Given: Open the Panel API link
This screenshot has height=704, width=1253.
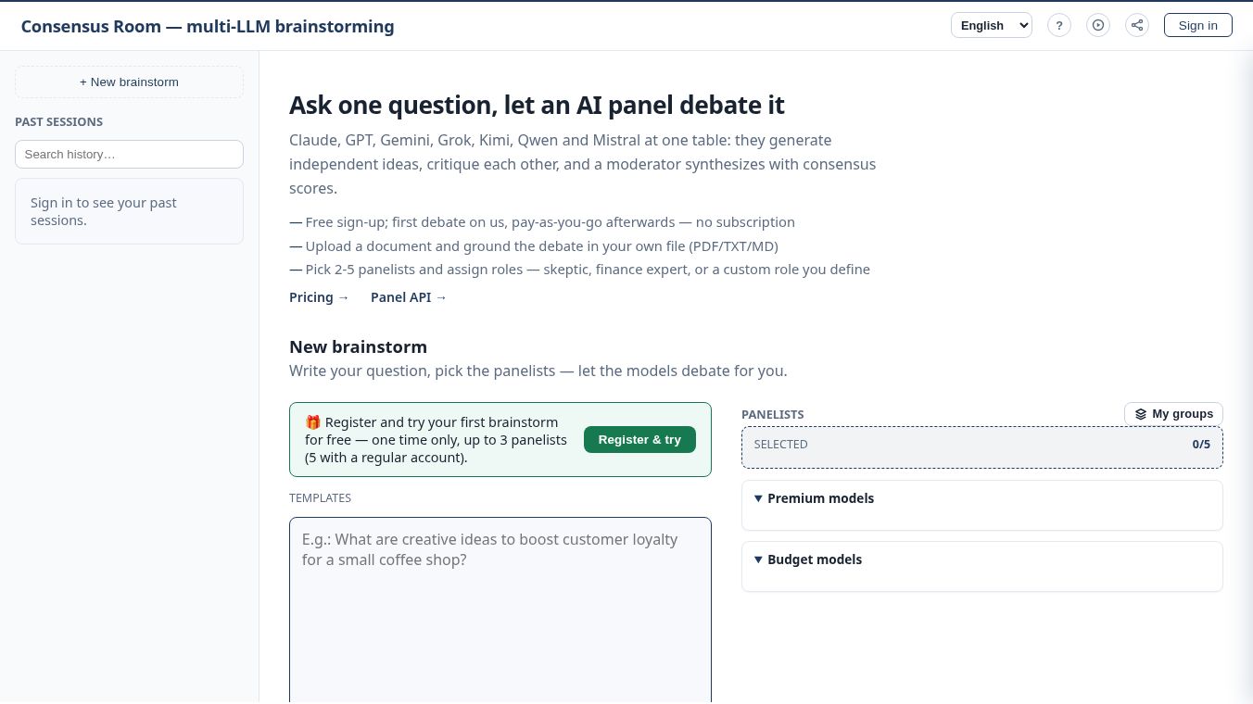Looking at the screenshot, I should (x=409, y=297).
